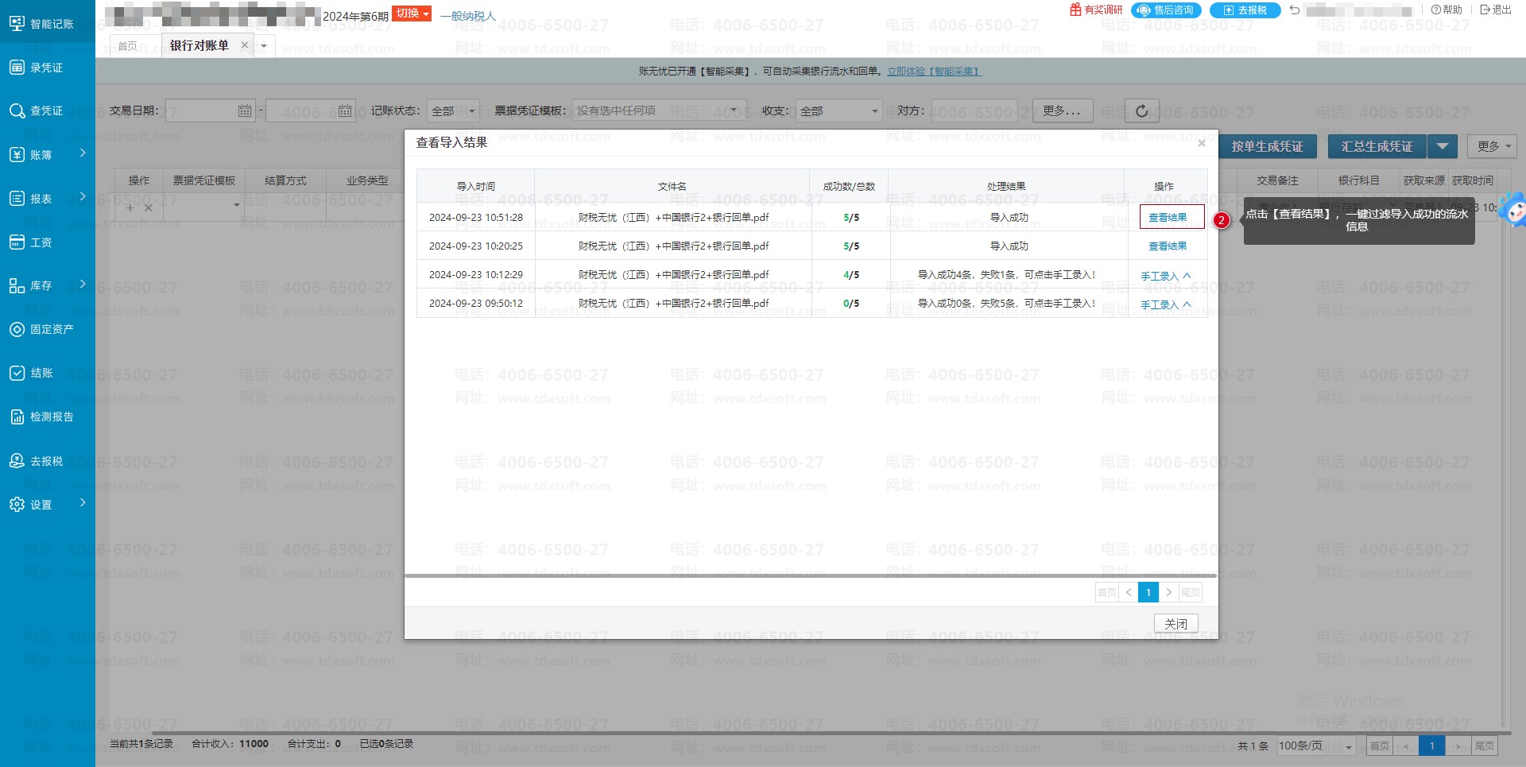
Task: Click 查看结果 for the 10:51:28 import
Action: point(1167,217)
